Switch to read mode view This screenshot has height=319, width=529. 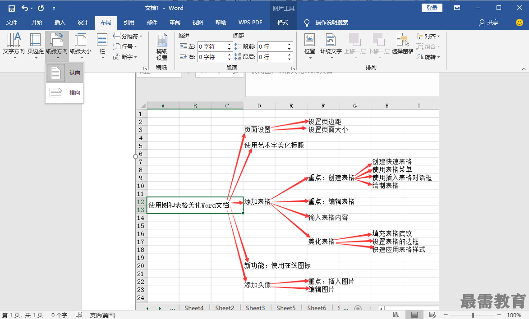(x=396, y=315)
